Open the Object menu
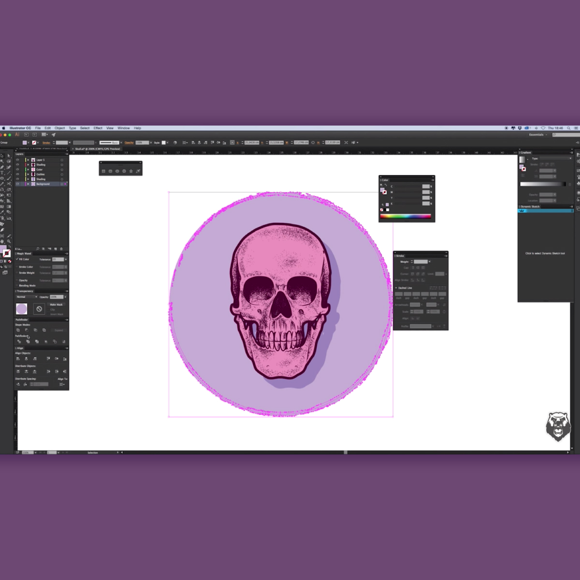 point(59,128)
